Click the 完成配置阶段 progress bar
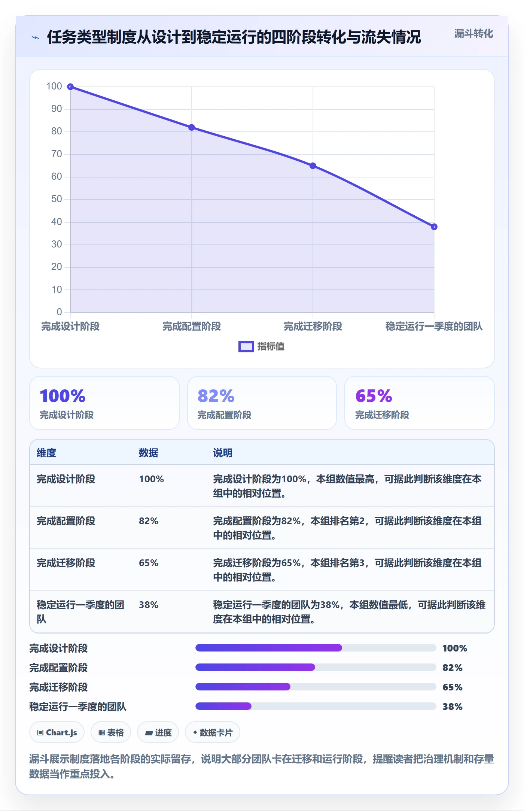The width and height of the screenshot is (524, 811). tap(316, 668)
